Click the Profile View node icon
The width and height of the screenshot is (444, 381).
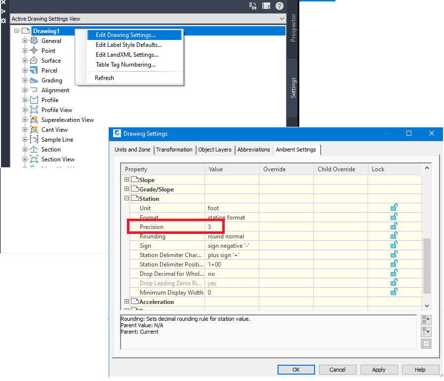click(x=34, y=110)
